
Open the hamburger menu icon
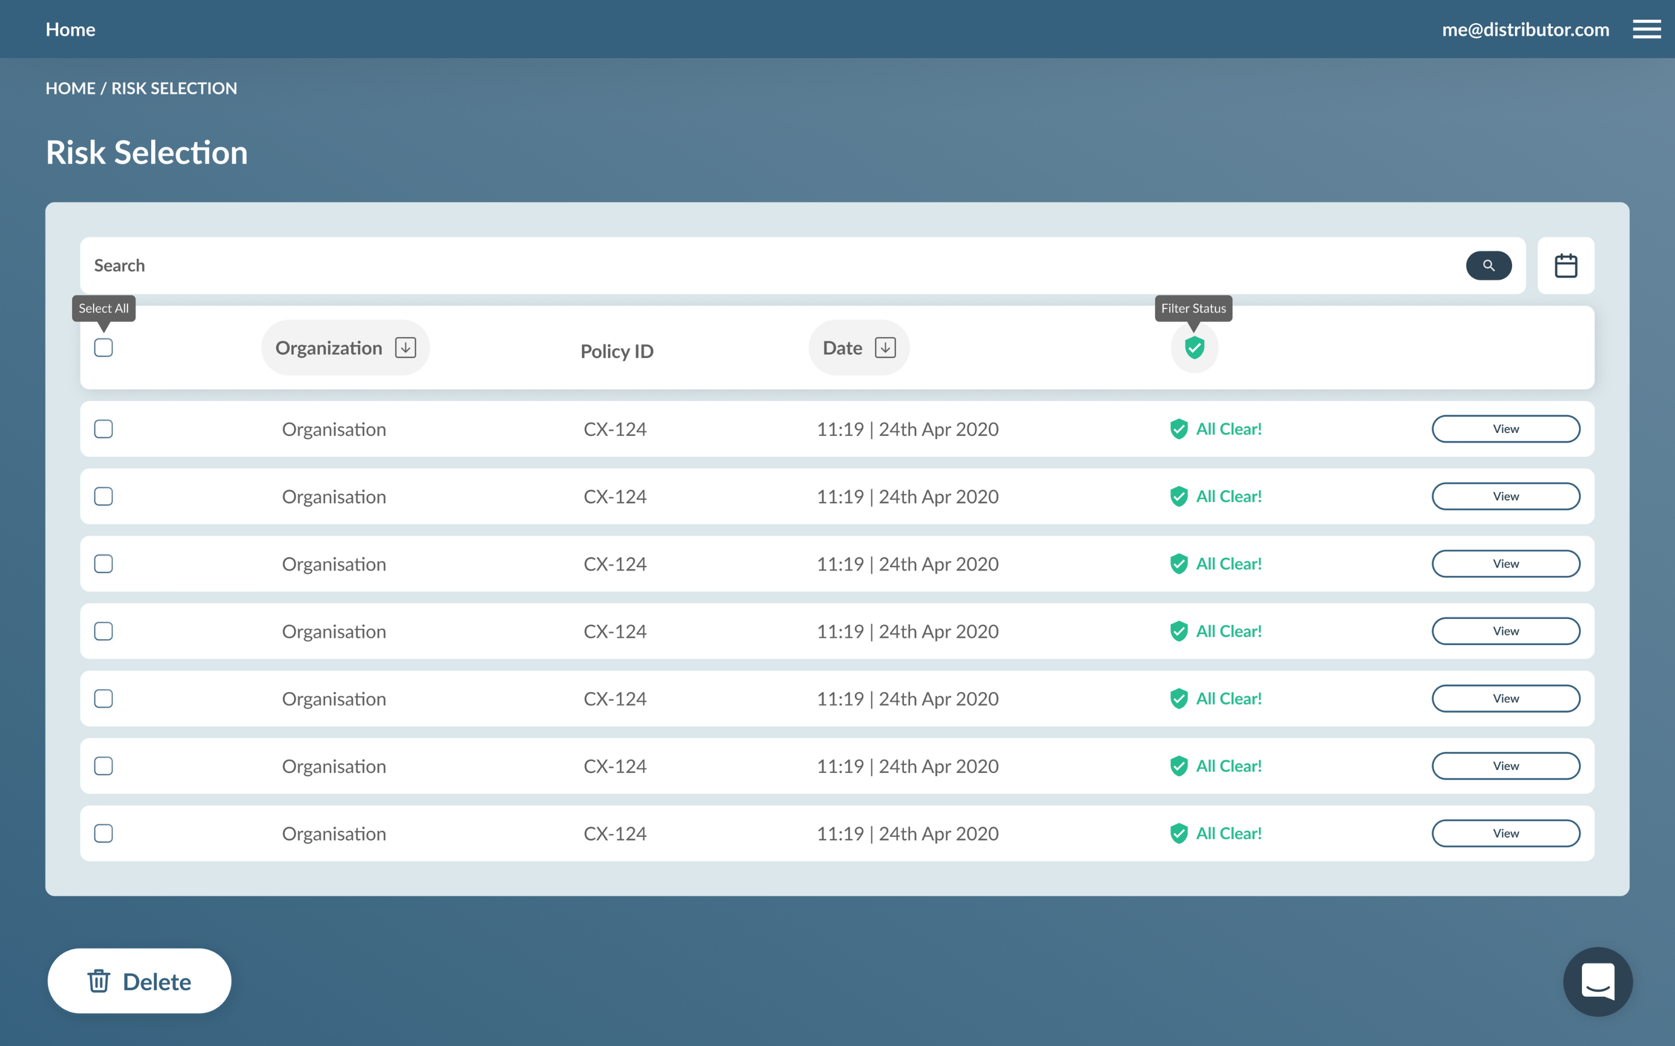tap(1646, 29)
